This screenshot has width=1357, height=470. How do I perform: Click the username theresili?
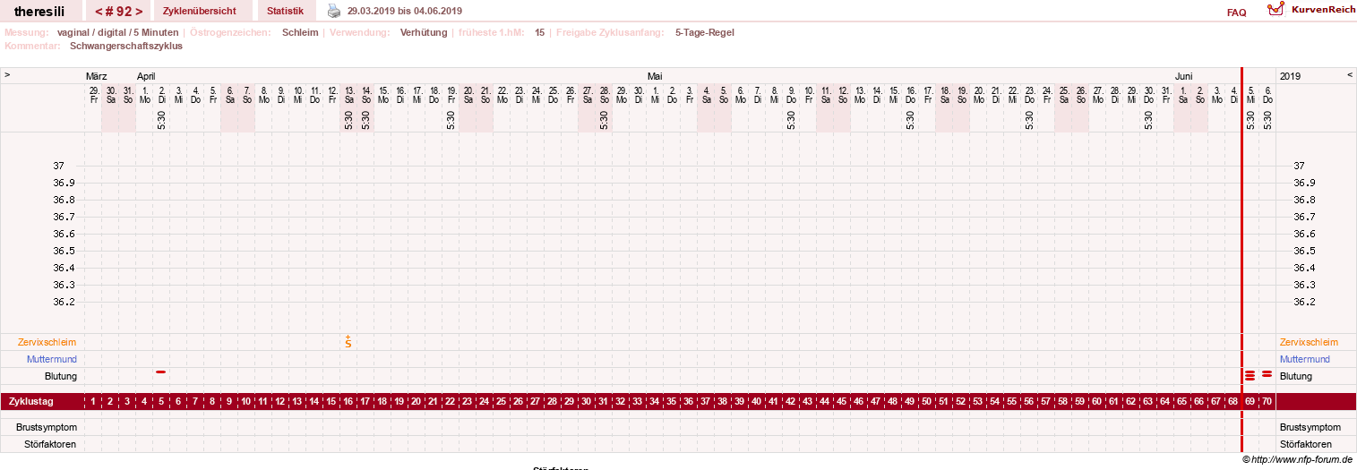[x=39, y=12]
